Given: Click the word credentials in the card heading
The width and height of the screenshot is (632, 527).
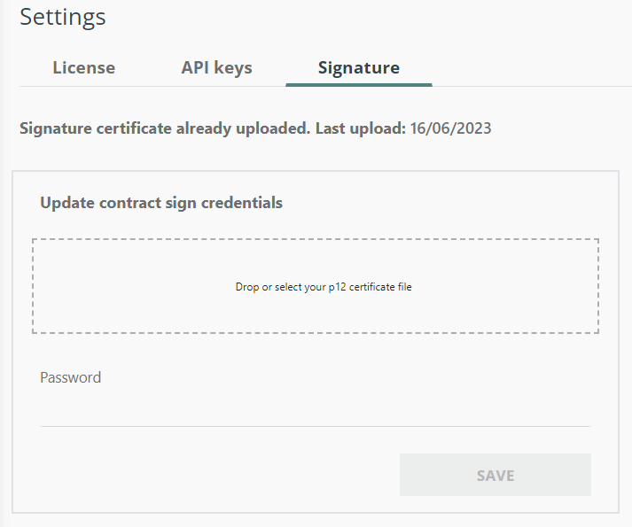Looking at the screenshot, I should coord(241,203).
